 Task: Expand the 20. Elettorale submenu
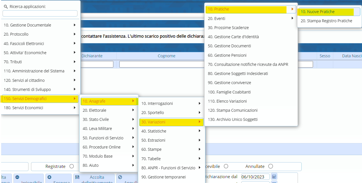pos(133,110)
